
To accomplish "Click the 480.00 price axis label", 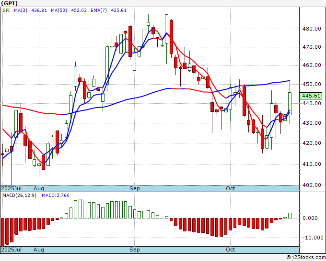I will pos(312,29).
